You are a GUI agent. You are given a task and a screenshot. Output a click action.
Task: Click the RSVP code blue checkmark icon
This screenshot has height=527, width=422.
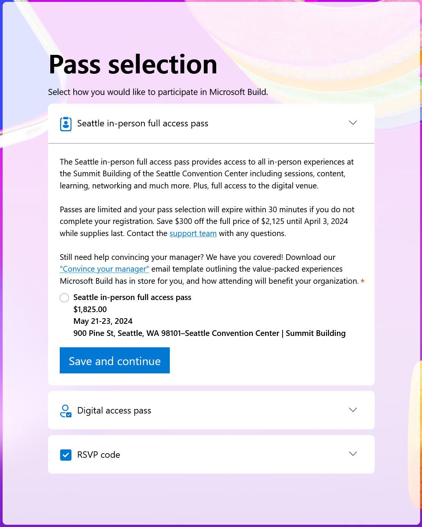coord(65,455)
